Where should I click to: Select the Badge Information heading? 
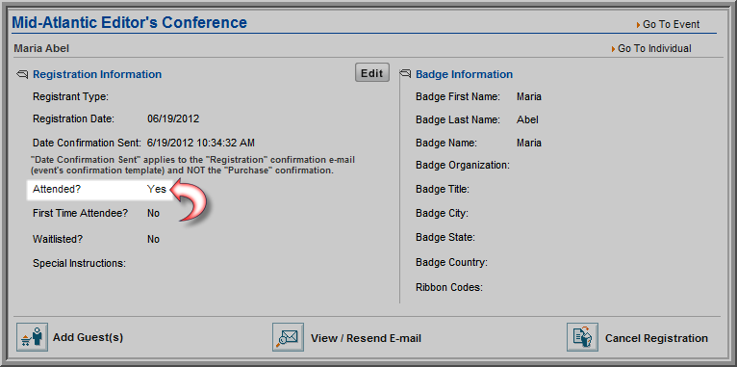tap(465, 74)
